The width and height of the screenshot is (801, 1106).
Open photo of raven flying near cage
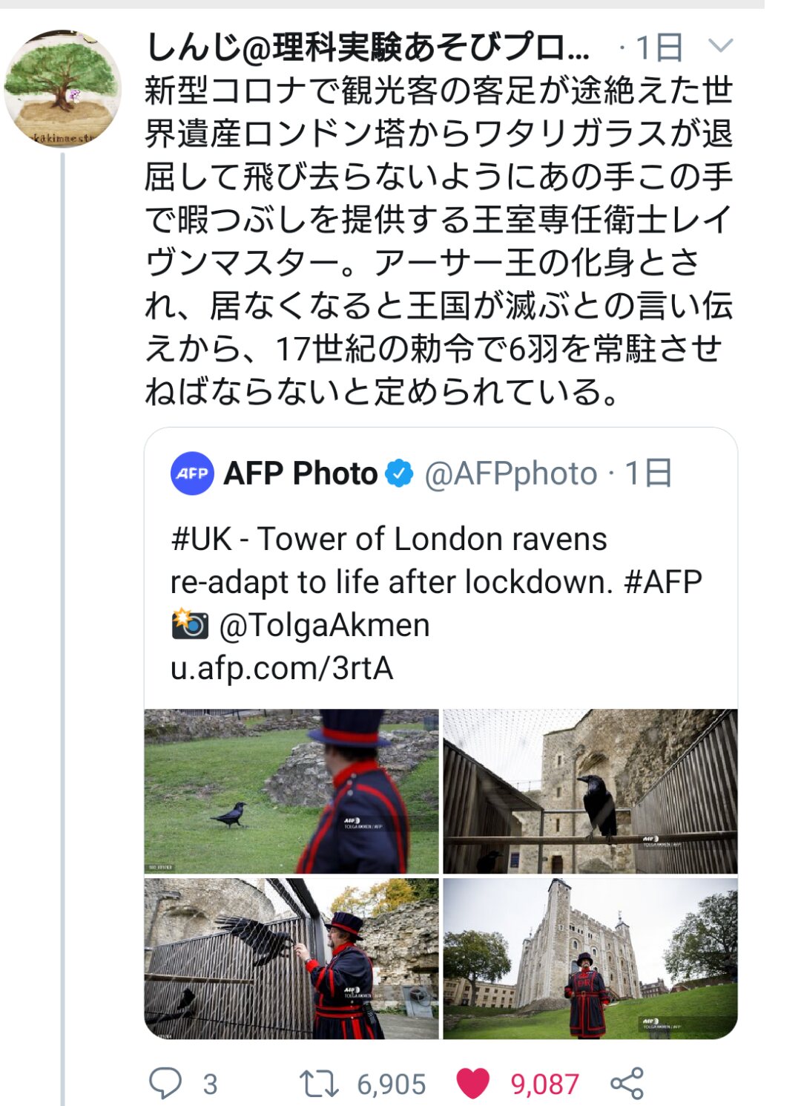pos(291,958)
